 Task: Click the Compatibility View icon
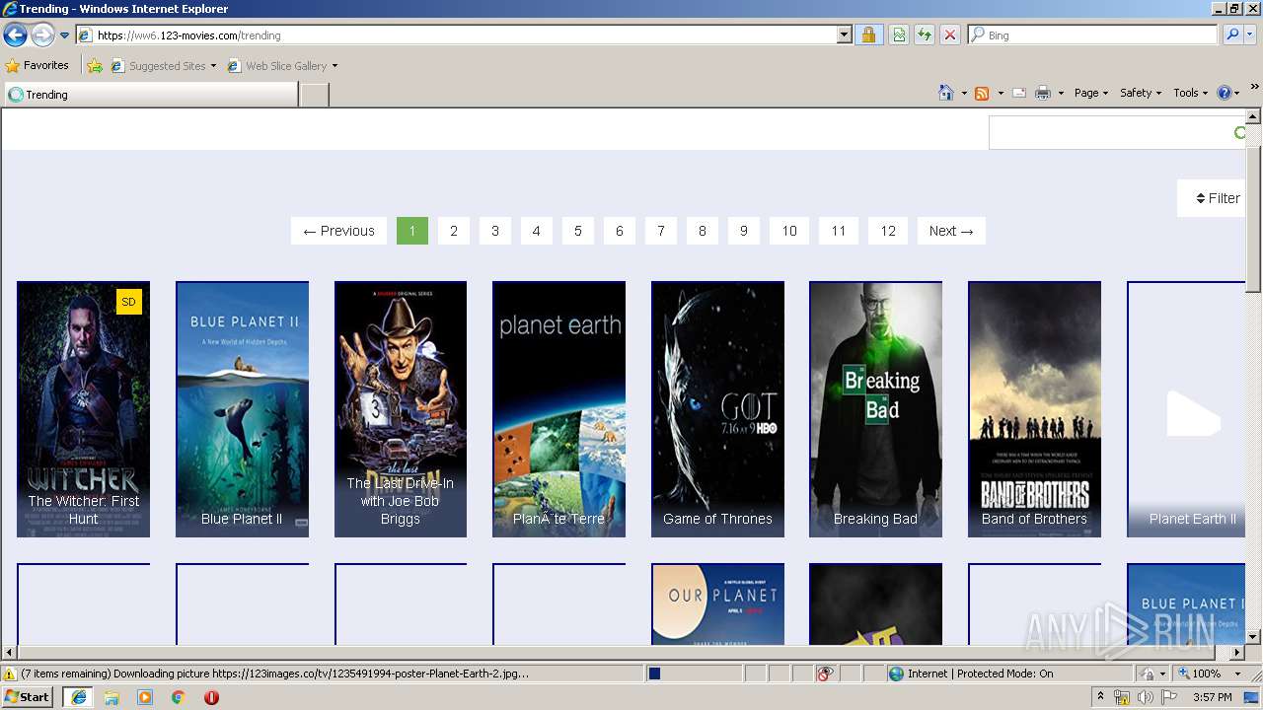pyautogui.click(x=899, y=35)
